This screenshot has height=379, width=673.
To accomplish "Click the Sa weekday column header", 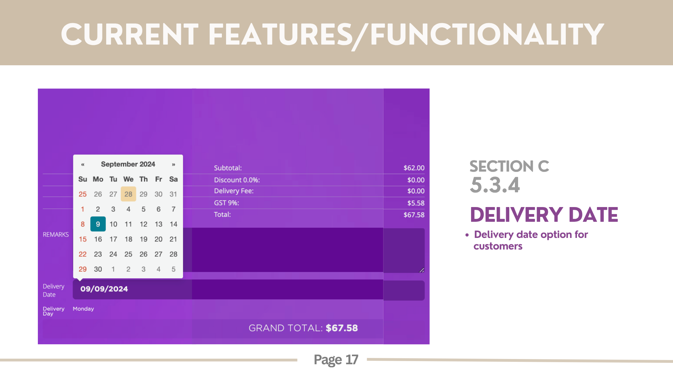I will tap(174, 179).
